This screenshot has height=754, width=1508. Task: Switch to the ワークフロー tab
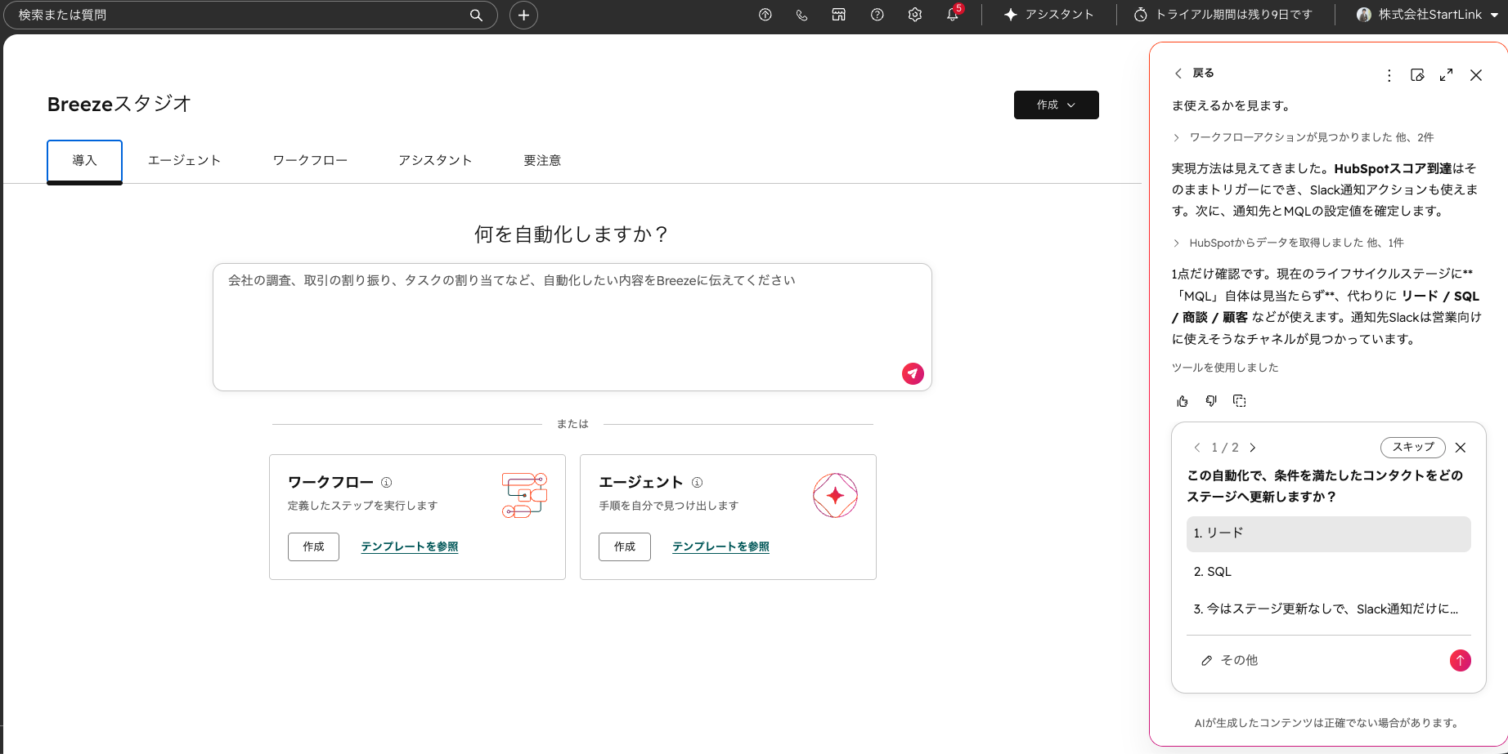310,160
